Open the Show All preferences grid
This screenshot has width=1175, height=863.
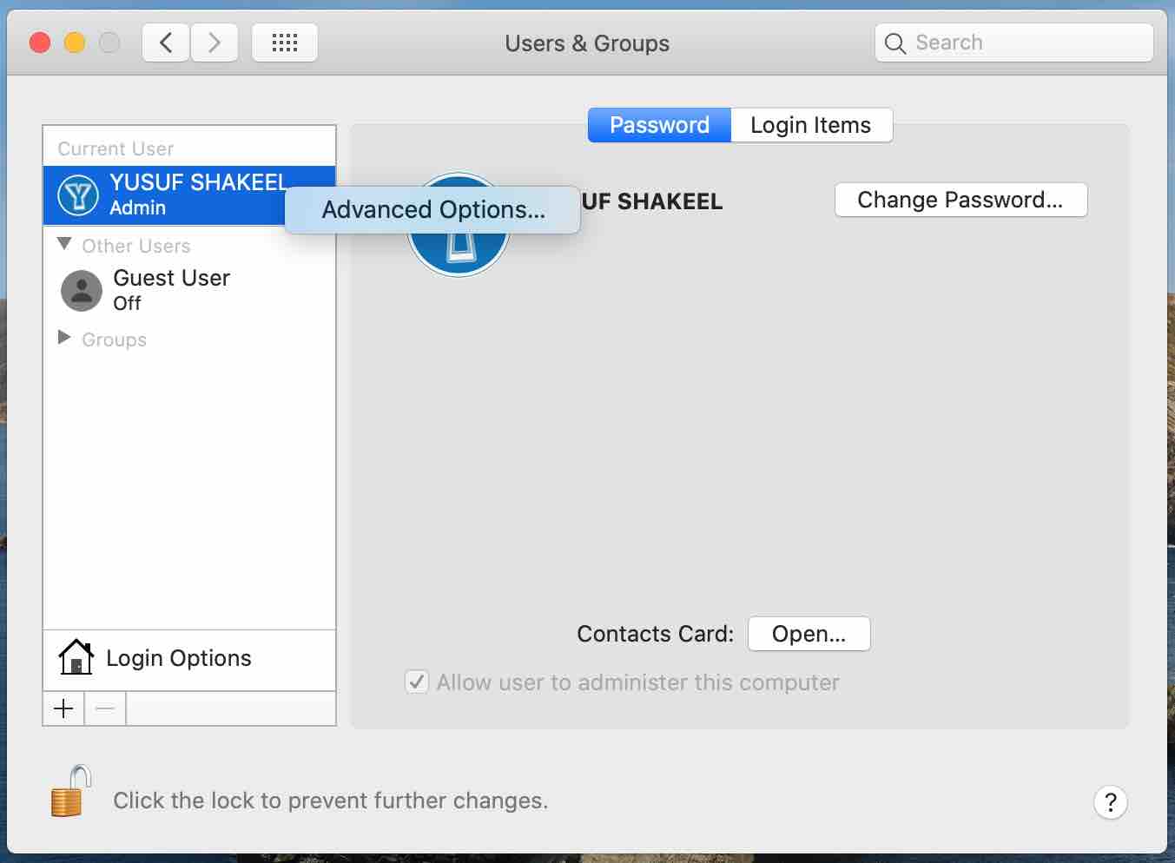[x=284, y=42]
